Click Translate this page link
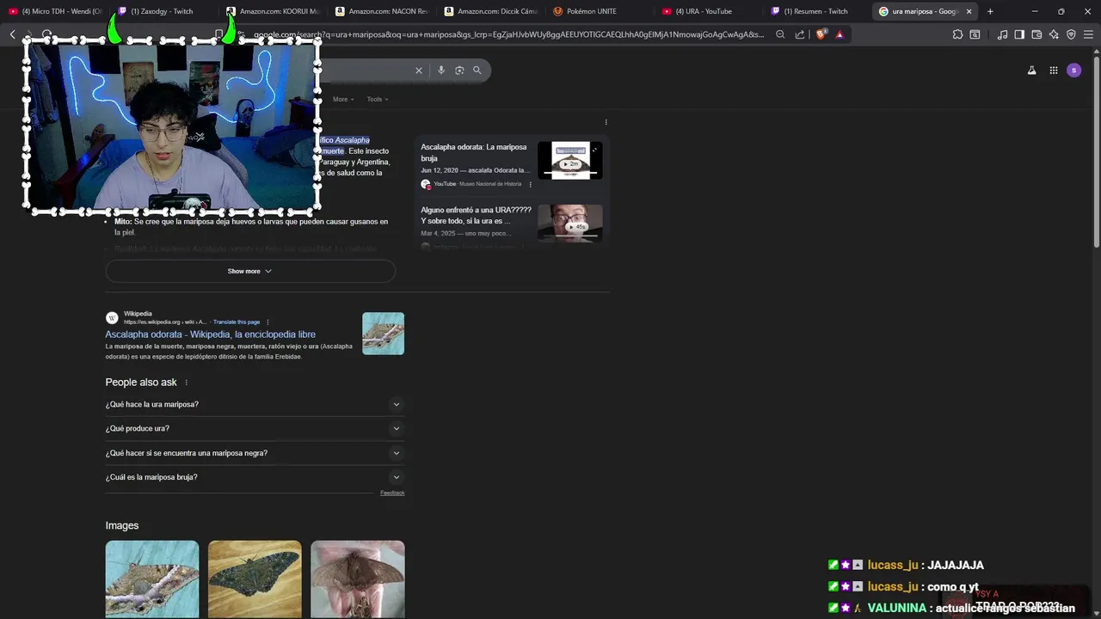The image size is (1101, 619). pos(237,322)
